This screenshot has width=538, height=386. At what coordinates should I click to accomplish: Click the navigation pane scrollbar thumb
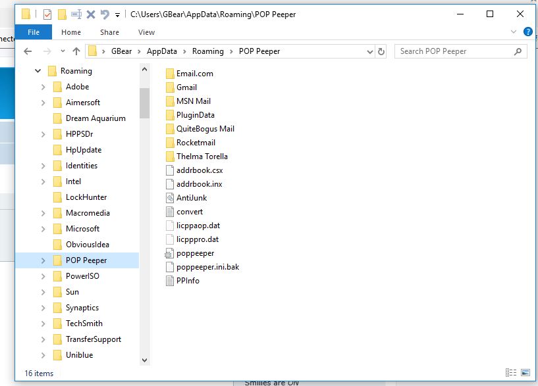[144, 103]
